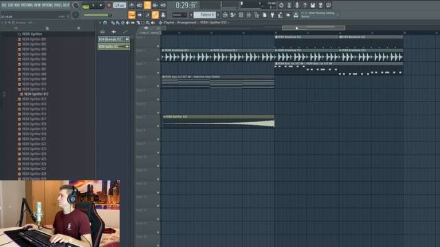Toggle pattern/song mode switch

(x=85, y=5)
